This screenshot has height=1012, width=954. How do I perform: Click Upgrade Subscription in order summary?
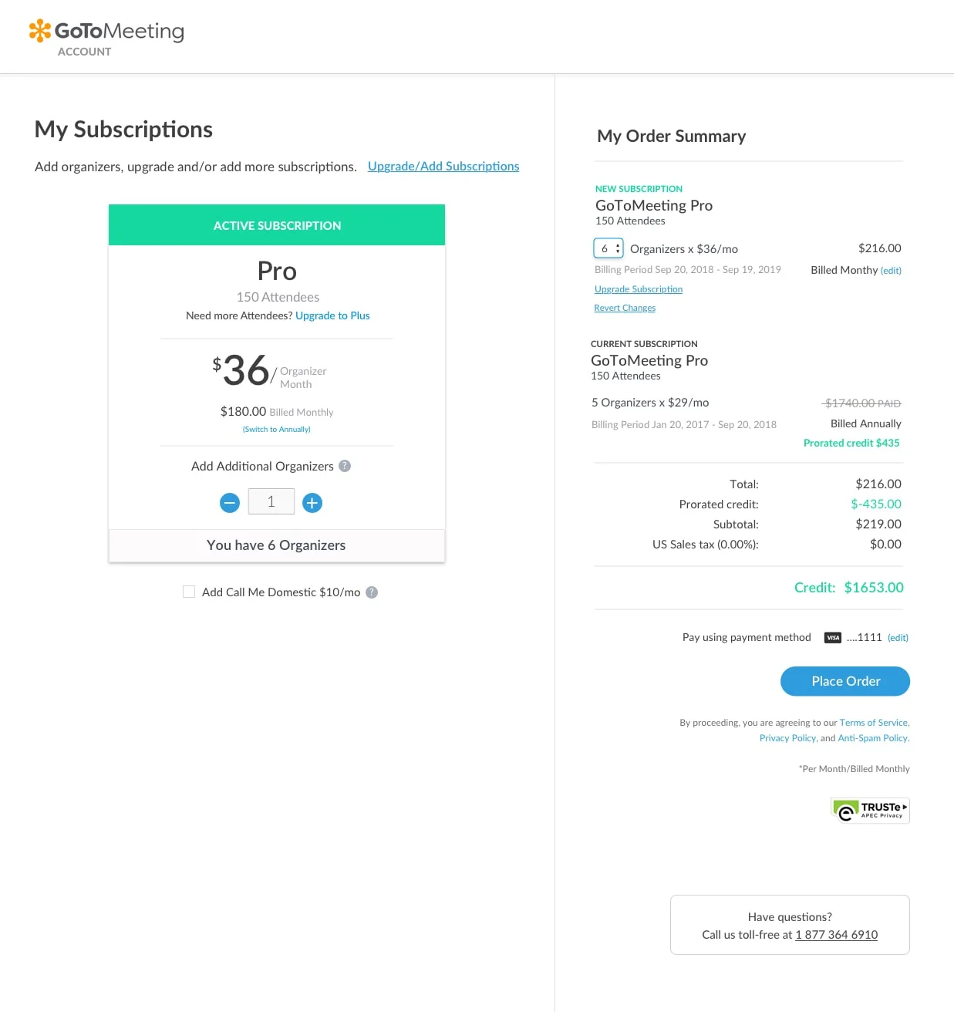pyautogui.click(x=639, y=289)
